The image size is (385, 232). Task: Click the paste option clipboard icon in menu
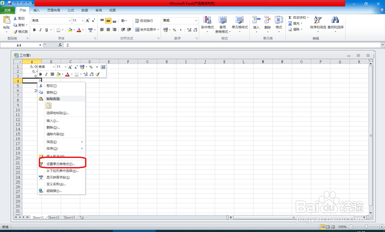pos(49,106)
